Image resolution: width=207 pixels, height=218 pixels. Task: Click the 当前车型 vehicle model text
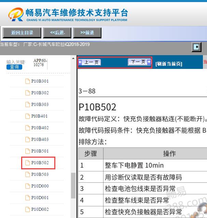(45, 44)
